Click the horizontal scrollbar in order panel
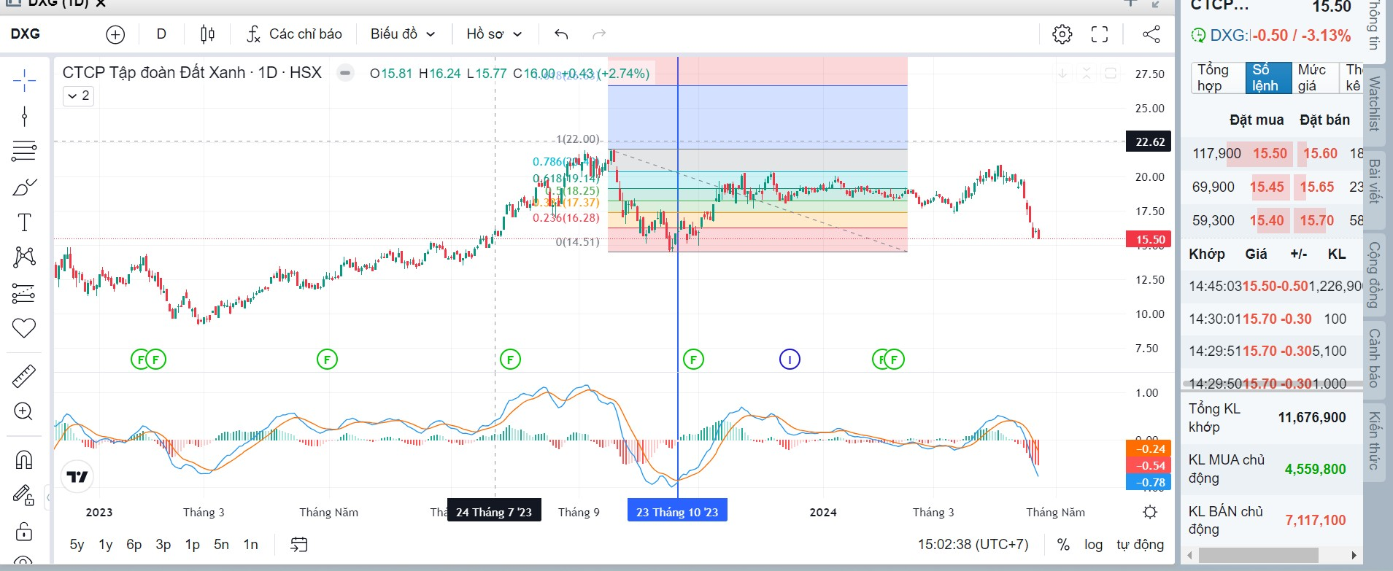The image size is (1393, 571). (1258, 555)
